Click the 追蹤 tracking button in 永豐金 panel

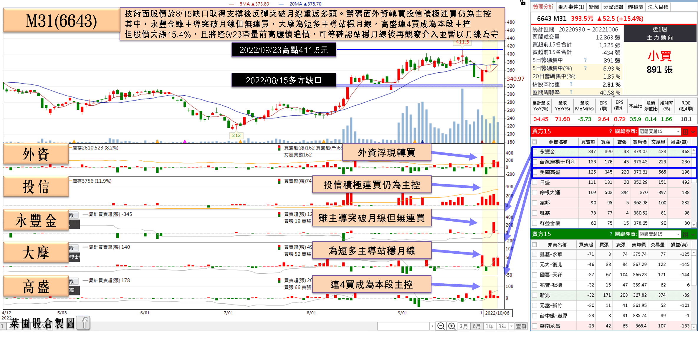pyautogui.click(x=74, y=215)
